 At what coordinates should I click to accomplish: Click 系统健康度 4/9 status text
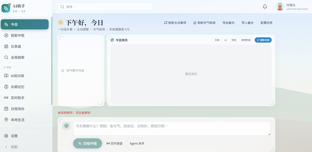(x=119, y=29)
